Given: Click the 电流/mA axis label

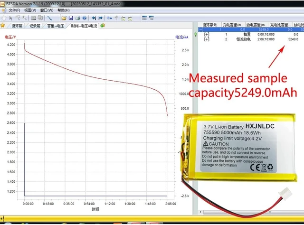Looking at the screenshot, I should 181,37.
